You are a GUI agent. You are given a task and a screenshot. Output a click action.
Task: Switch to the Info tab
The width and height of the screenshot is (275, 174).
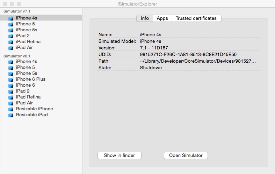coord(145,18)
